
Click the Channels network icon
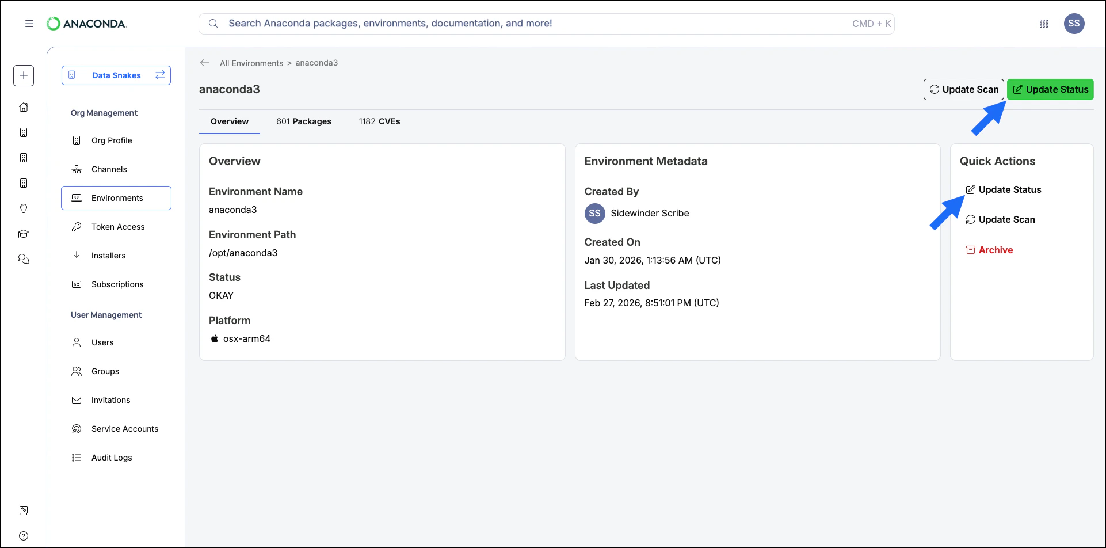77,169
